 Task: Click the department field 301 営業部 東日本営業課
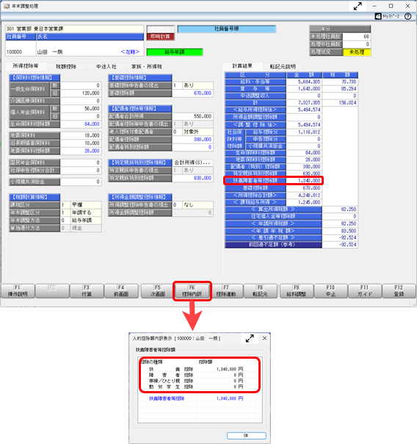coord(75,29)
